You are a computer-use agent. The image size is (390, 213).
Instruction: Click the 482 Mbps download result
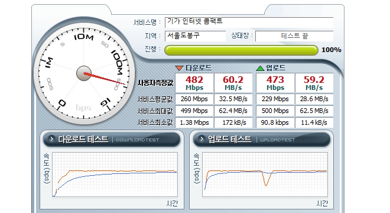point(194,83)
